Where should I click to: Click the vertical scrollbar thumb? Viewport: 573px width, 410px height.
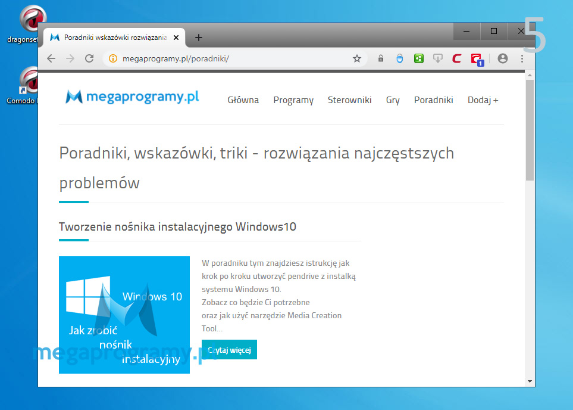coord(530,130)
